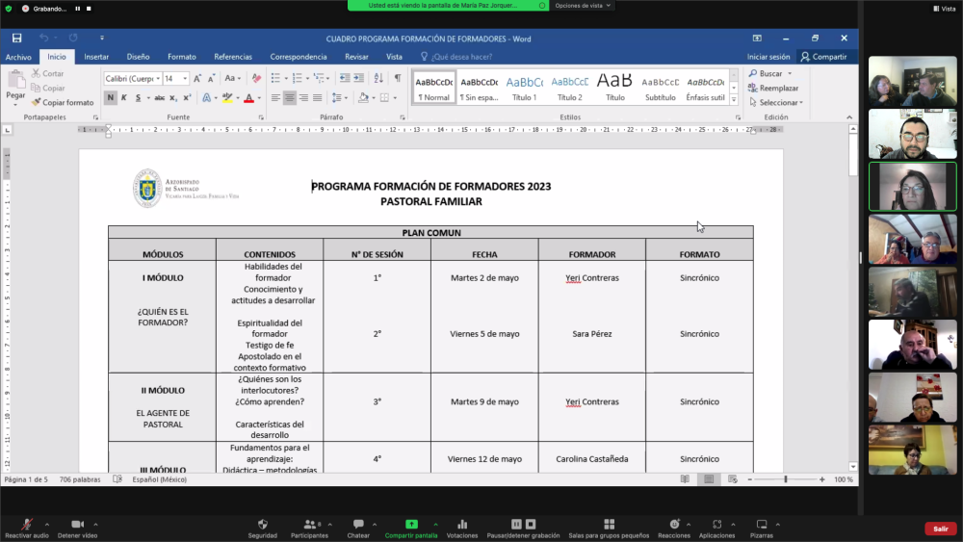Click Cortar in the clipboard group
Viewport: 963px width, 542px height.
(48, 73)
